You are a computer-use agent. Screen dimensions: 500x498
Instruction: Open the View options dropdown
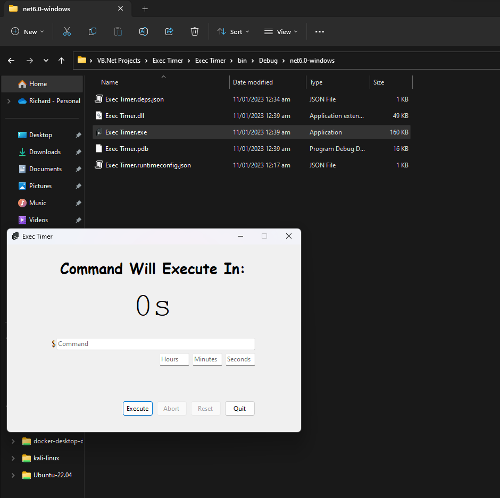(x=280, y=31)
